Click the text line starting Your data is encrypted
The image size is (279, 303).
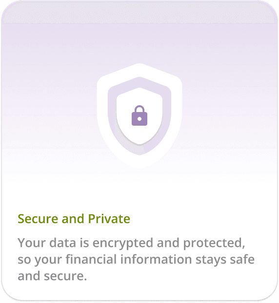coord(131,243)
